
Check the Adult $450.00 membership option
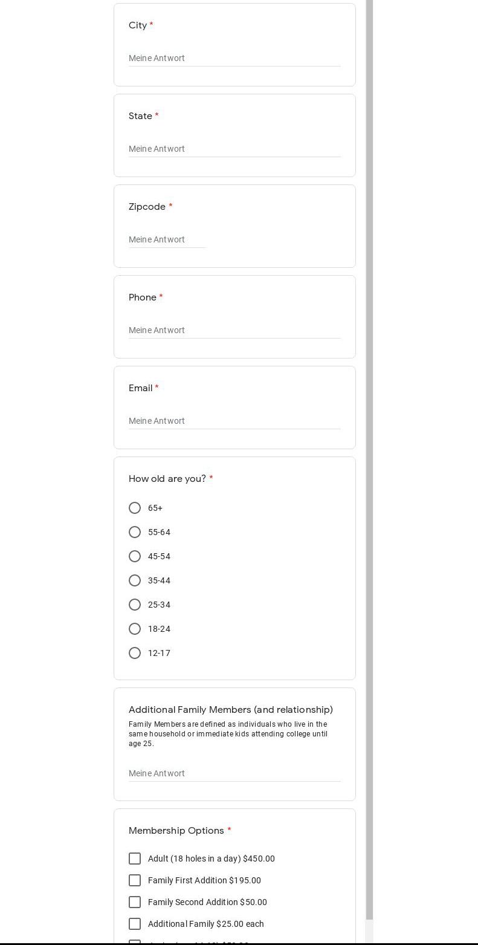[135, 859]
